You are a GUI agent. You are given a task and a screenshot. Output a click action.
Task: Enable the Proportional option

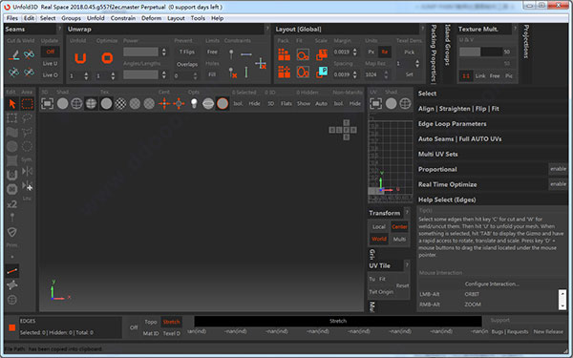click(x=558, y=169)
